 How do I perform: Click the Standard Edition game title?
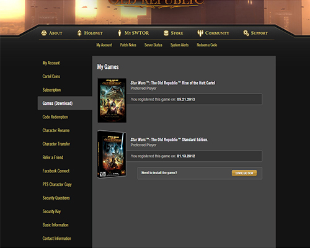169,139
